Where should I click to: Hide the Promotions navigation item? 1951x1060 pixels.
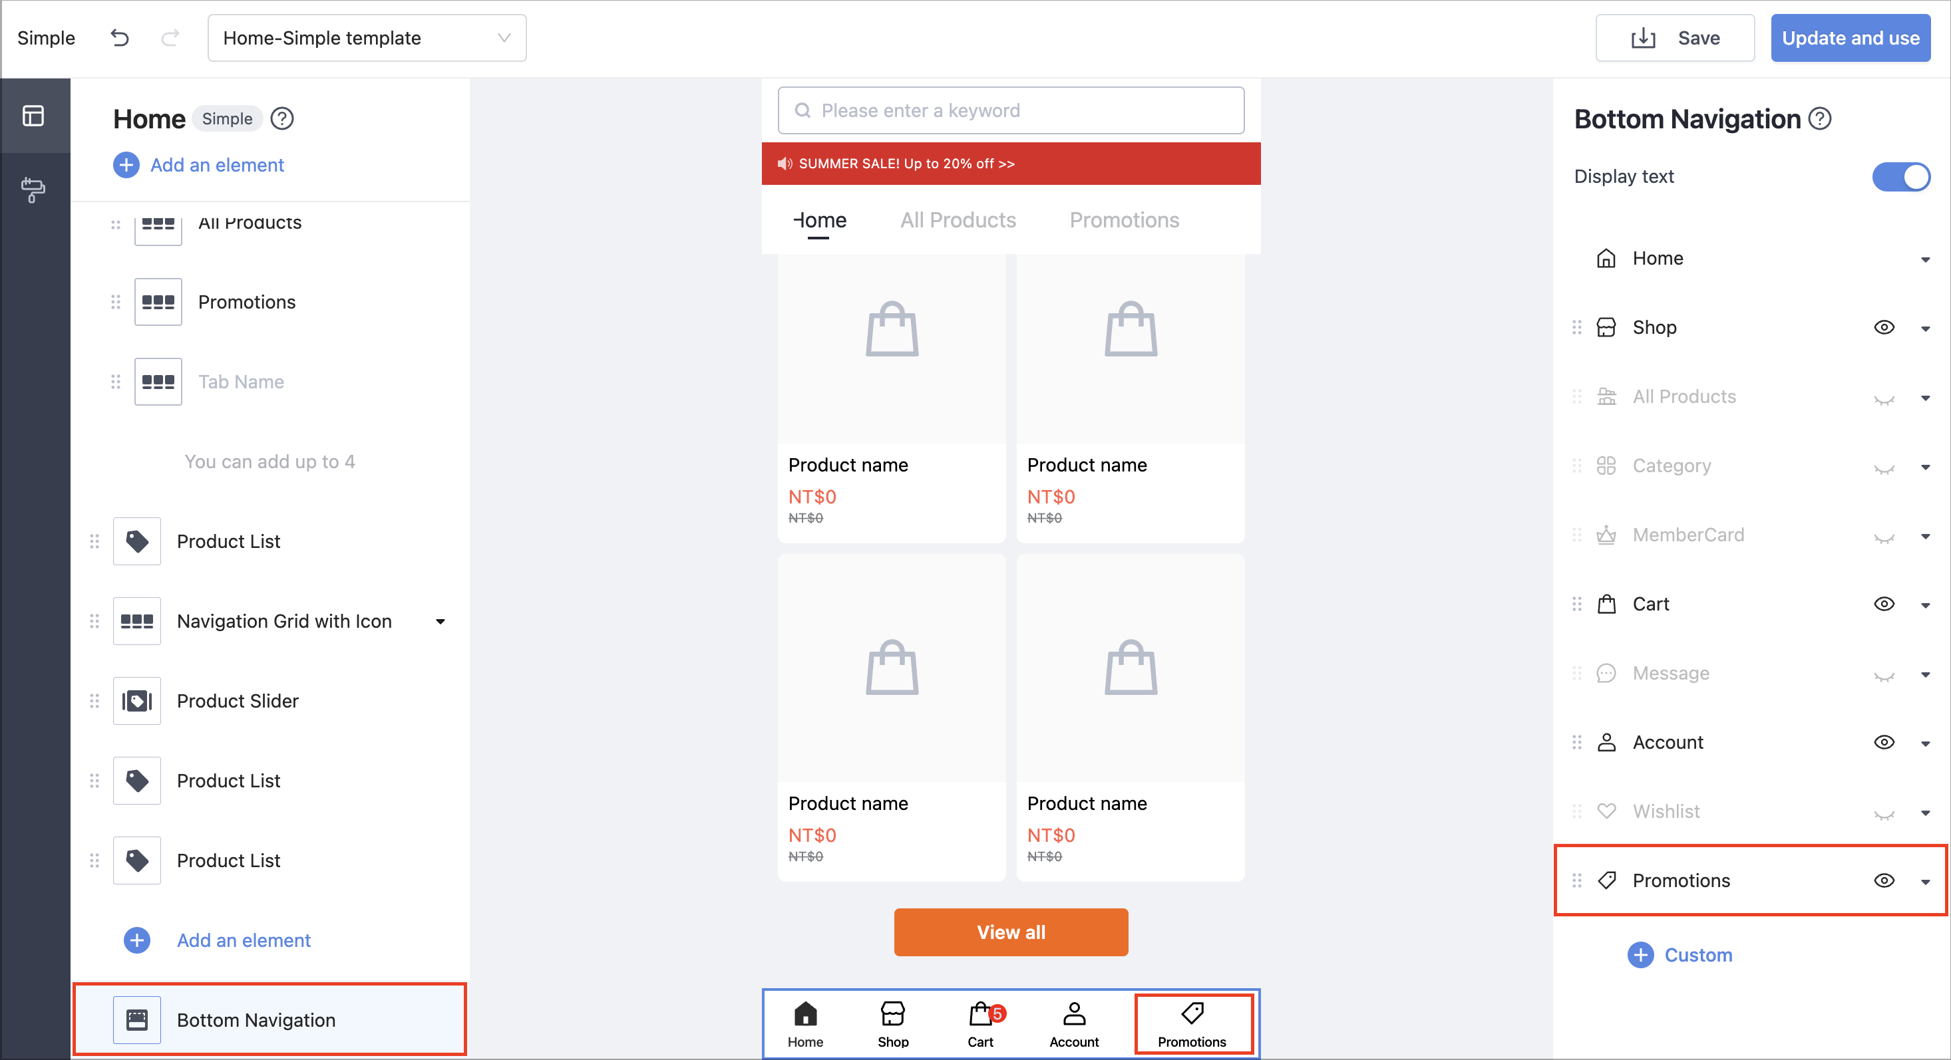(x=1884, y=880)
